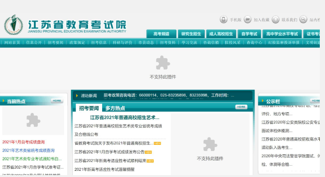325x177 pixels.
Task: Select the 招考要闻 tab in center panel
Action: click(x=89, y=108)
